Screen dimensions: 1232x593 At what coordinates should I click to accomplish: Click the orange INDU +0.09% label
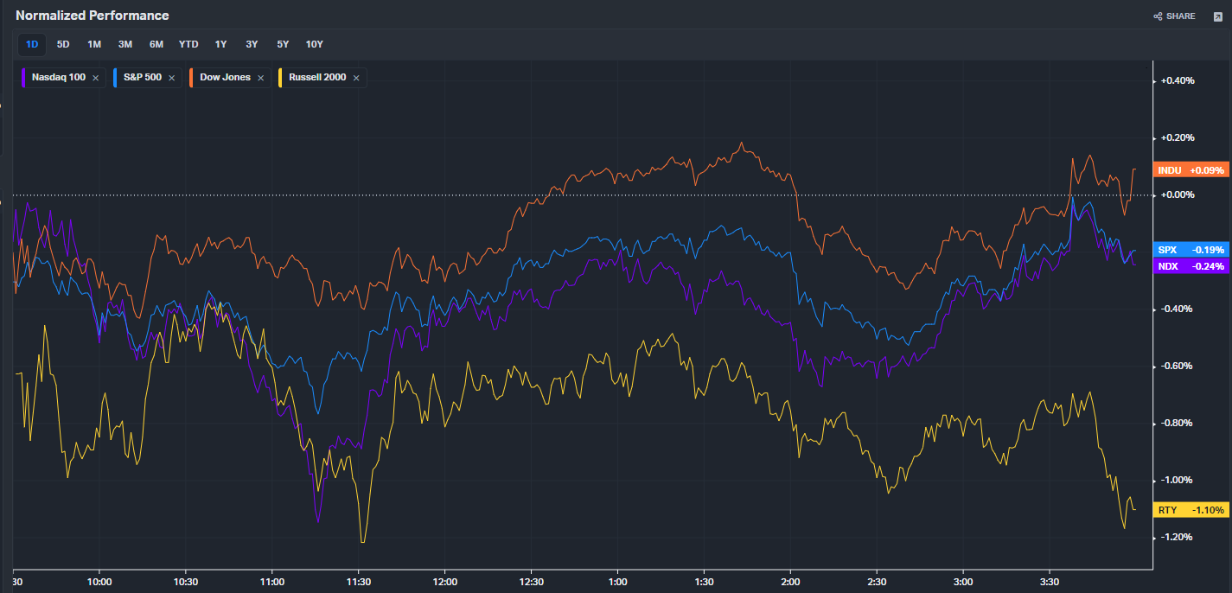(x=1191, y=170)
